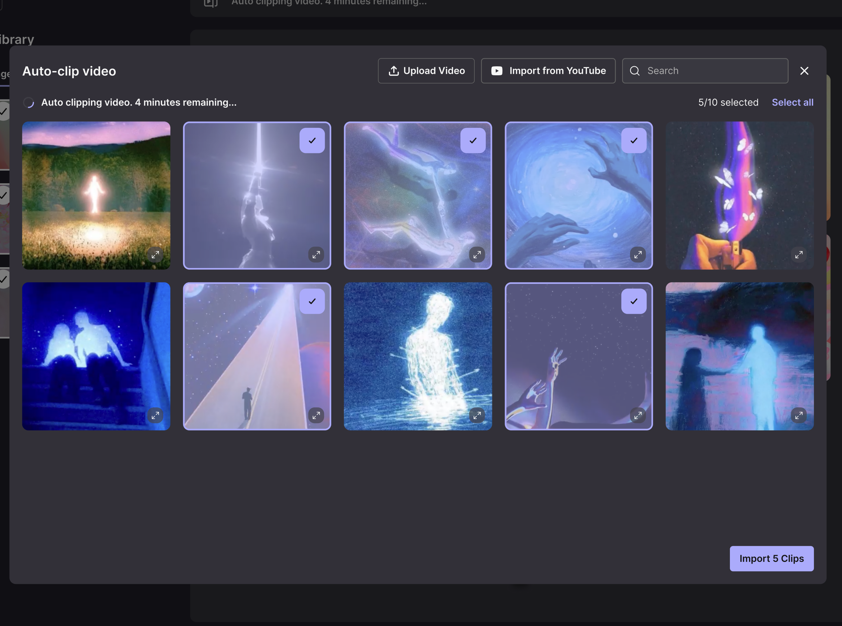Expand the sparkling water figure clip preview
The image size is (842, 626).
tap(477, 415)
